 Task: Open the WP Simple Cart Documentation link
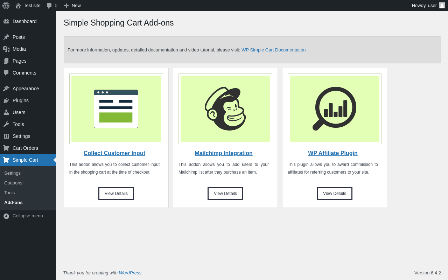(273, 50)
